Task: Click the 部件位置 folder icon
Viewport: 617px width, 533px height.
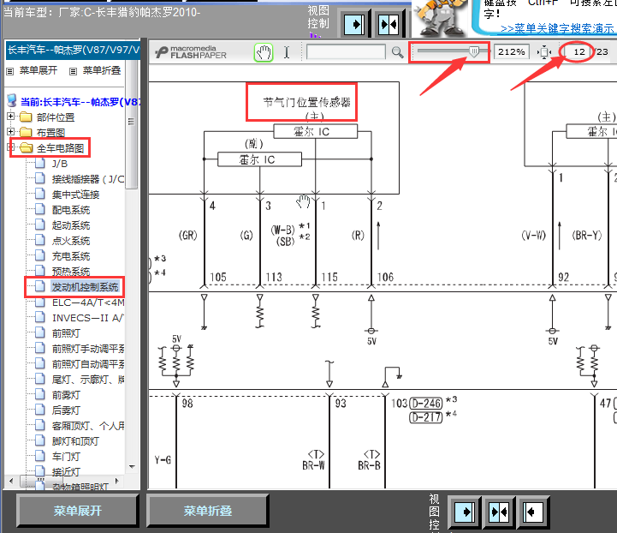Action: [x=26, y=117]
